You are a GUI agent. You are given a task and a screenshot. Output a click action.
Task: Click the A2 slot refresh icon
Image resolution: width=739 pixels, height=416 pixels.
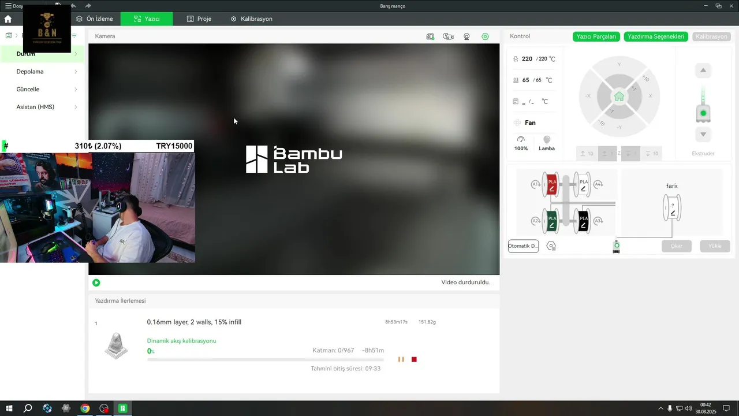pyautogui.click(x=536, y=221)
